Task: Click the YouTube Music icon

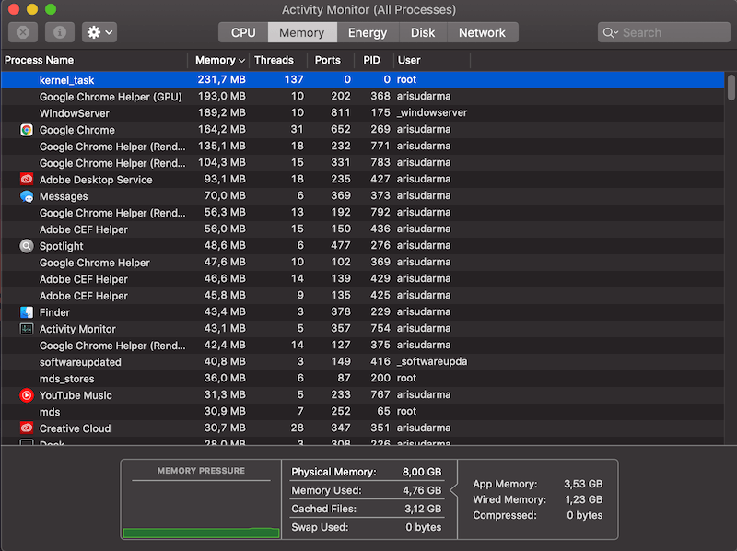Action: (x=27, y=395)
